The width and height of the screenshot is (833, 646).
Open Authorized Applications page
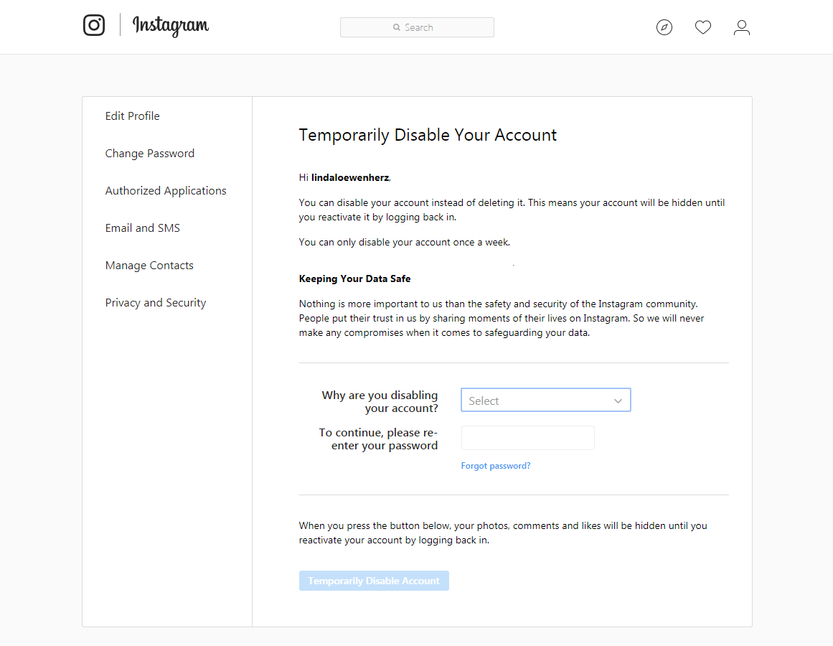point(166,191)
